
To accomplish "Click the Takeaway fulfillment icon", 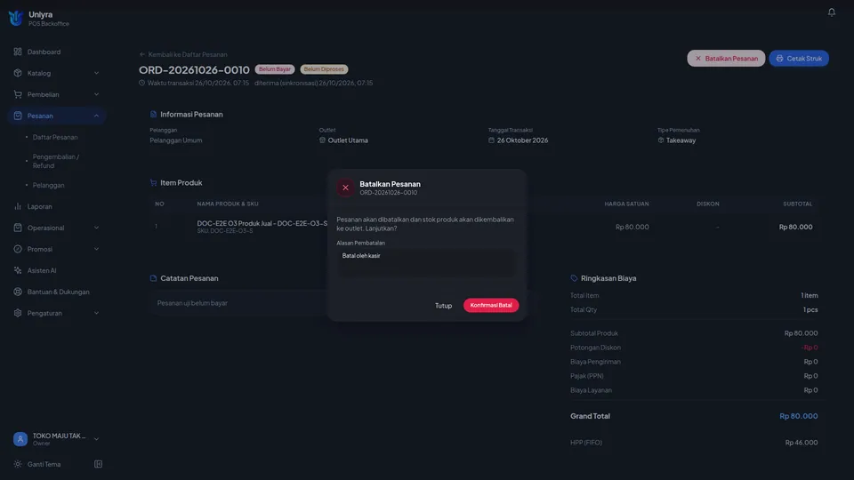I will 661,140.
